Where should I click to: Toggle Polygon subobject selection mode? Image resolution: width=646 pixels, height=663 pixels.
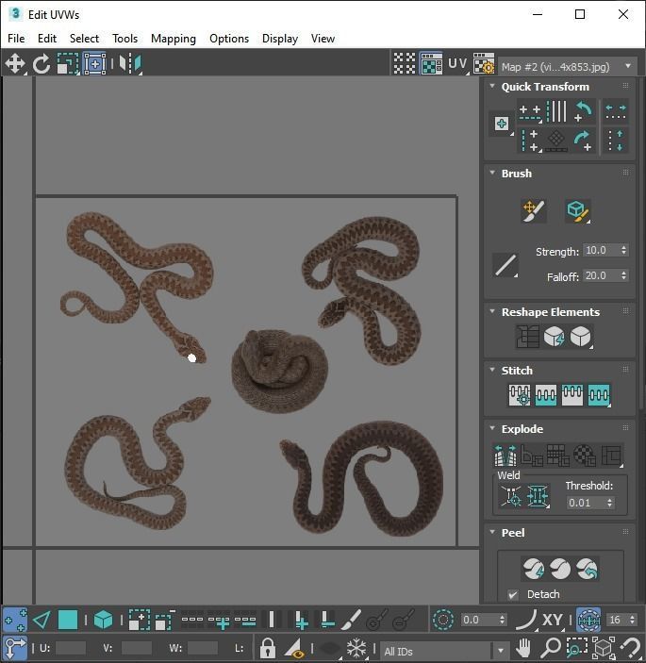click(68, 620)
